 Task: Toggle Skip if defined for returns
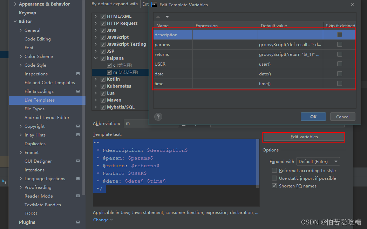[340, 54]
